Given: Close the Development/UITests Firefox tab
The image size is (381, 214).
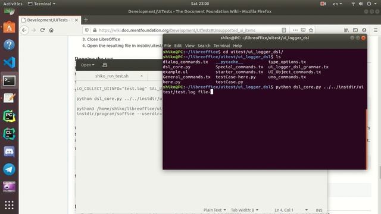Looking at the screenshot, I should pos(76,20).
